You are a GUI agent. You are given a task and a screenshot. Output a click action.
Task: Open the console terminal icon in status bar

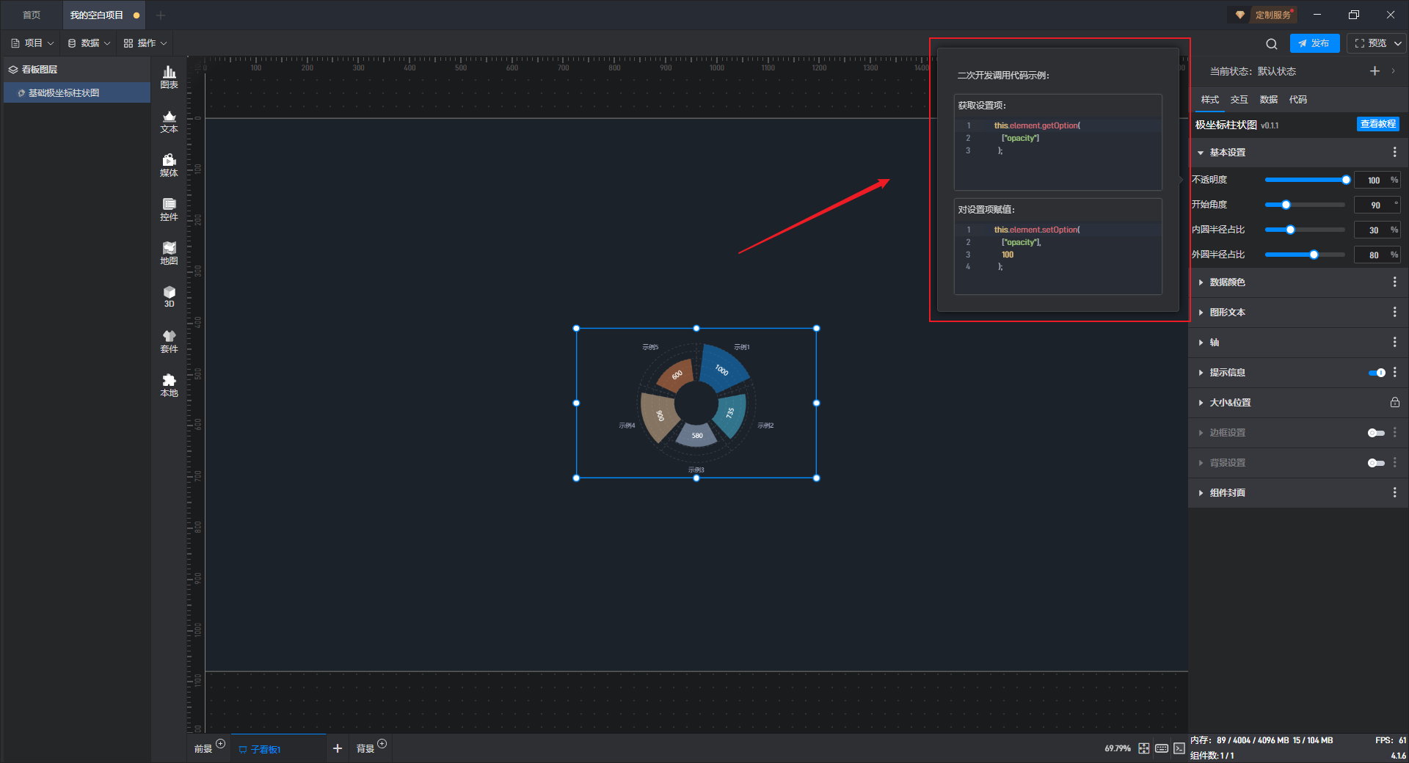click(1179, 748)
